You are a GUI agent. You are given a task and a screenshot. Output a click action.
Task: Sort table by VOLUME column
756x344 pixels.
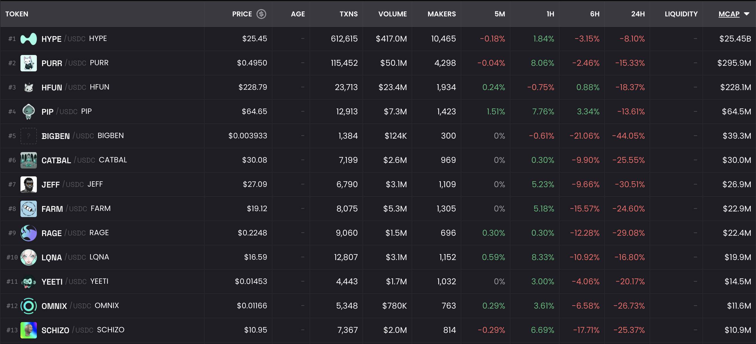pyautogui.click(x=392, y=14)
